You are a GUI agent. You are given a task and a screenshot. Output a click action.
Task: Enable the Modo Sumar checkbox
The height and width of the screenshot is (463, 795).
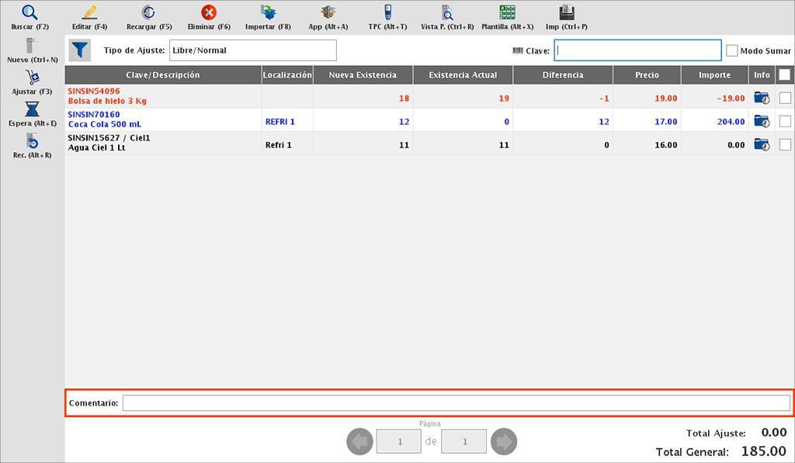tap(731, 50)
